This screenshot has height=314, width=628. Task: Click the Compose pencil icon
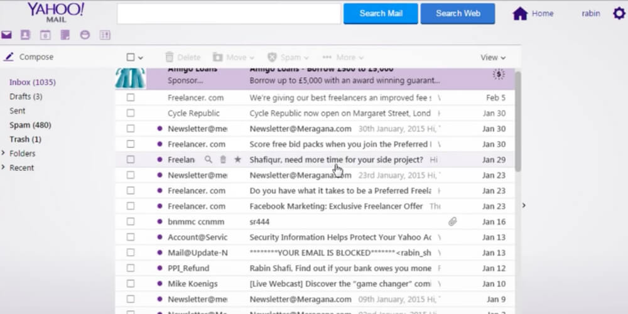(8, 57)
